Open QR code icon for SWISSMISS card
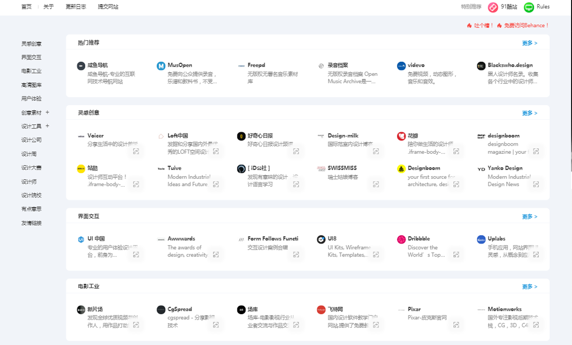 pyautogui.click(x=376, y=184)
